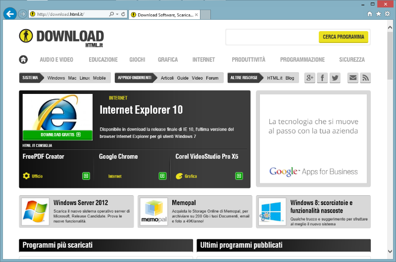
Task: Open the RSS feed icon
Action: pos(365,78)
